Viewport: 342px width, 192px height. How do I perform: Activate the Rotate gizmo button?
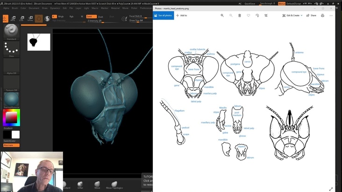(x=30, y=19)
